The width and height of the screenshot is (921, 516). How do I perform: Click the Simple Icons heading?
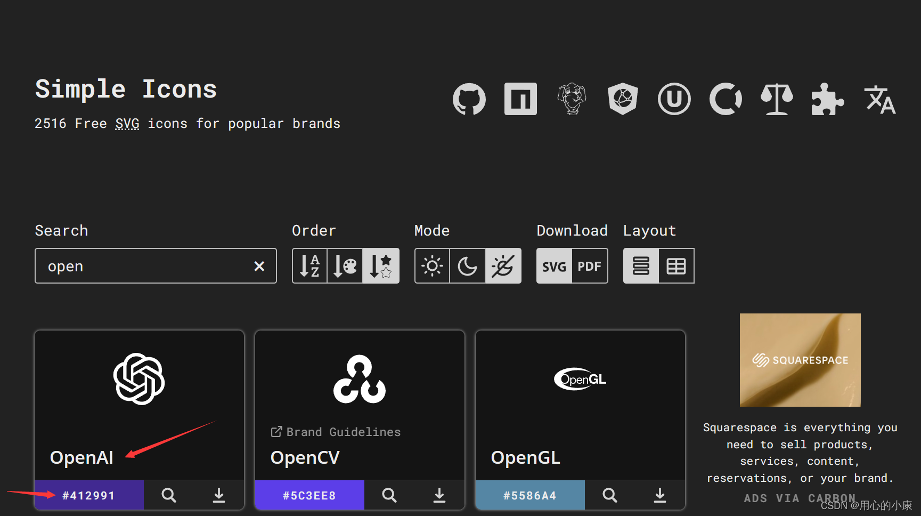pos(126,89)
